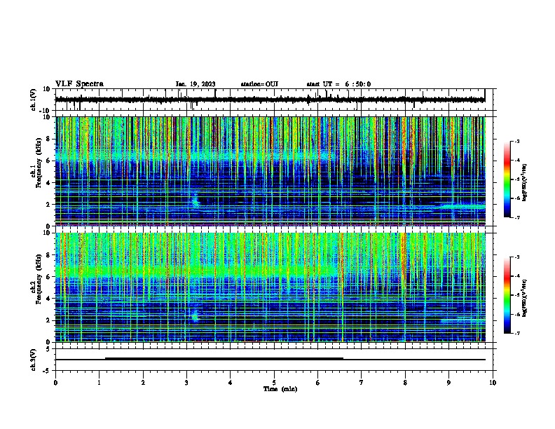Click the ch.2 "Frequency (kHz)" axis label
Image resolution: width=555 pixels, height=429 pixels.
click(39, 279)
